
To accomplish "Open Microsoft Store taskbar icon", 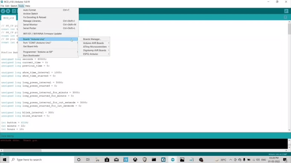I will [x=107, y=160].
